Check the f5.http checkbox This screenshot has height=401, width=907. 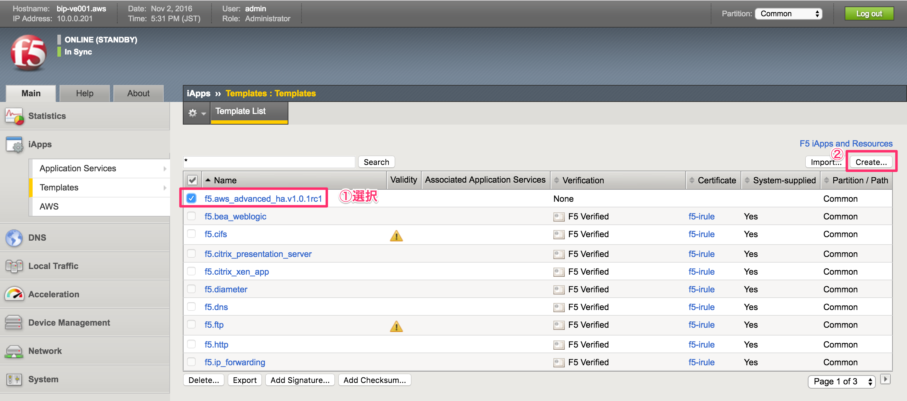point(191,344)
